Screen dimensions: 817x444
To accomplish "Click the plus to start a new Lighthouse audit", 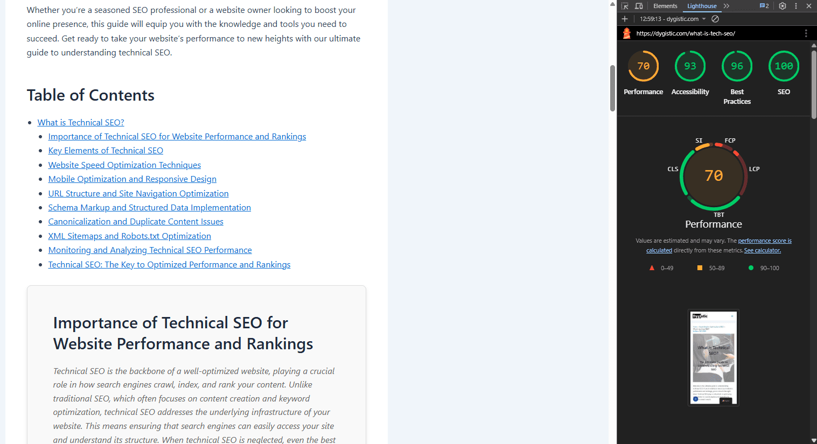I will pos(624,18).
